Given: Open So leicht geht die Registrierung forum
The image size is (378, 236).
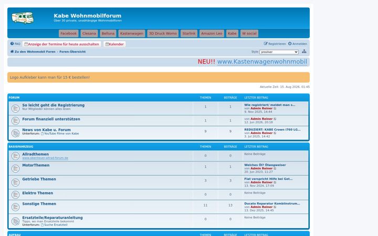Looking at the screenshot, I should 53,105.
